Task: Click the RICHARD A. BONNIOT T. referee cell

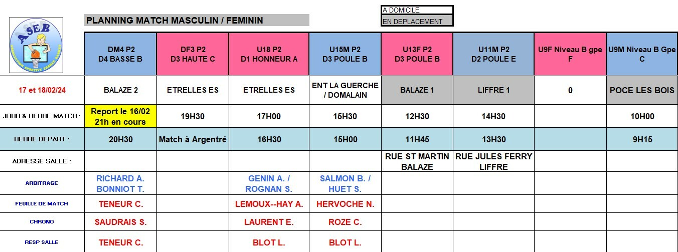Action: [120, 183]
